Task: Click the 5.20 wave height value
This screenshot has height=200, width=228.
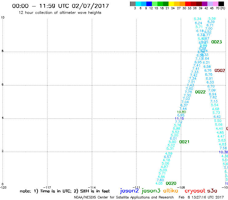Action: pyautogui.click(x=174, y=135)
